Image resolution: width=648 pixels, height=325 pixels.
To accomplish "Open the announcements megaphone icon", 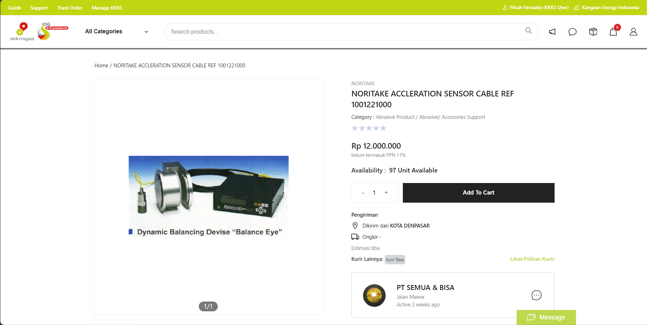I will pos(552,32).
